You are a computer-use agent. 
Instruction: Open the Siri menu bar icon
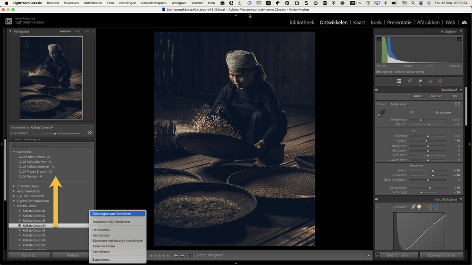click(429, 3)
